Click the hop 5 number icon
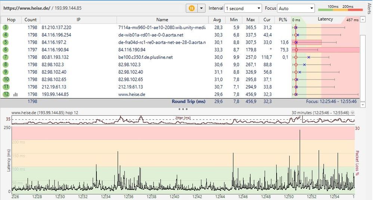Screen dimensions: 373x200 pyautogui.click(x=6, y=42)
